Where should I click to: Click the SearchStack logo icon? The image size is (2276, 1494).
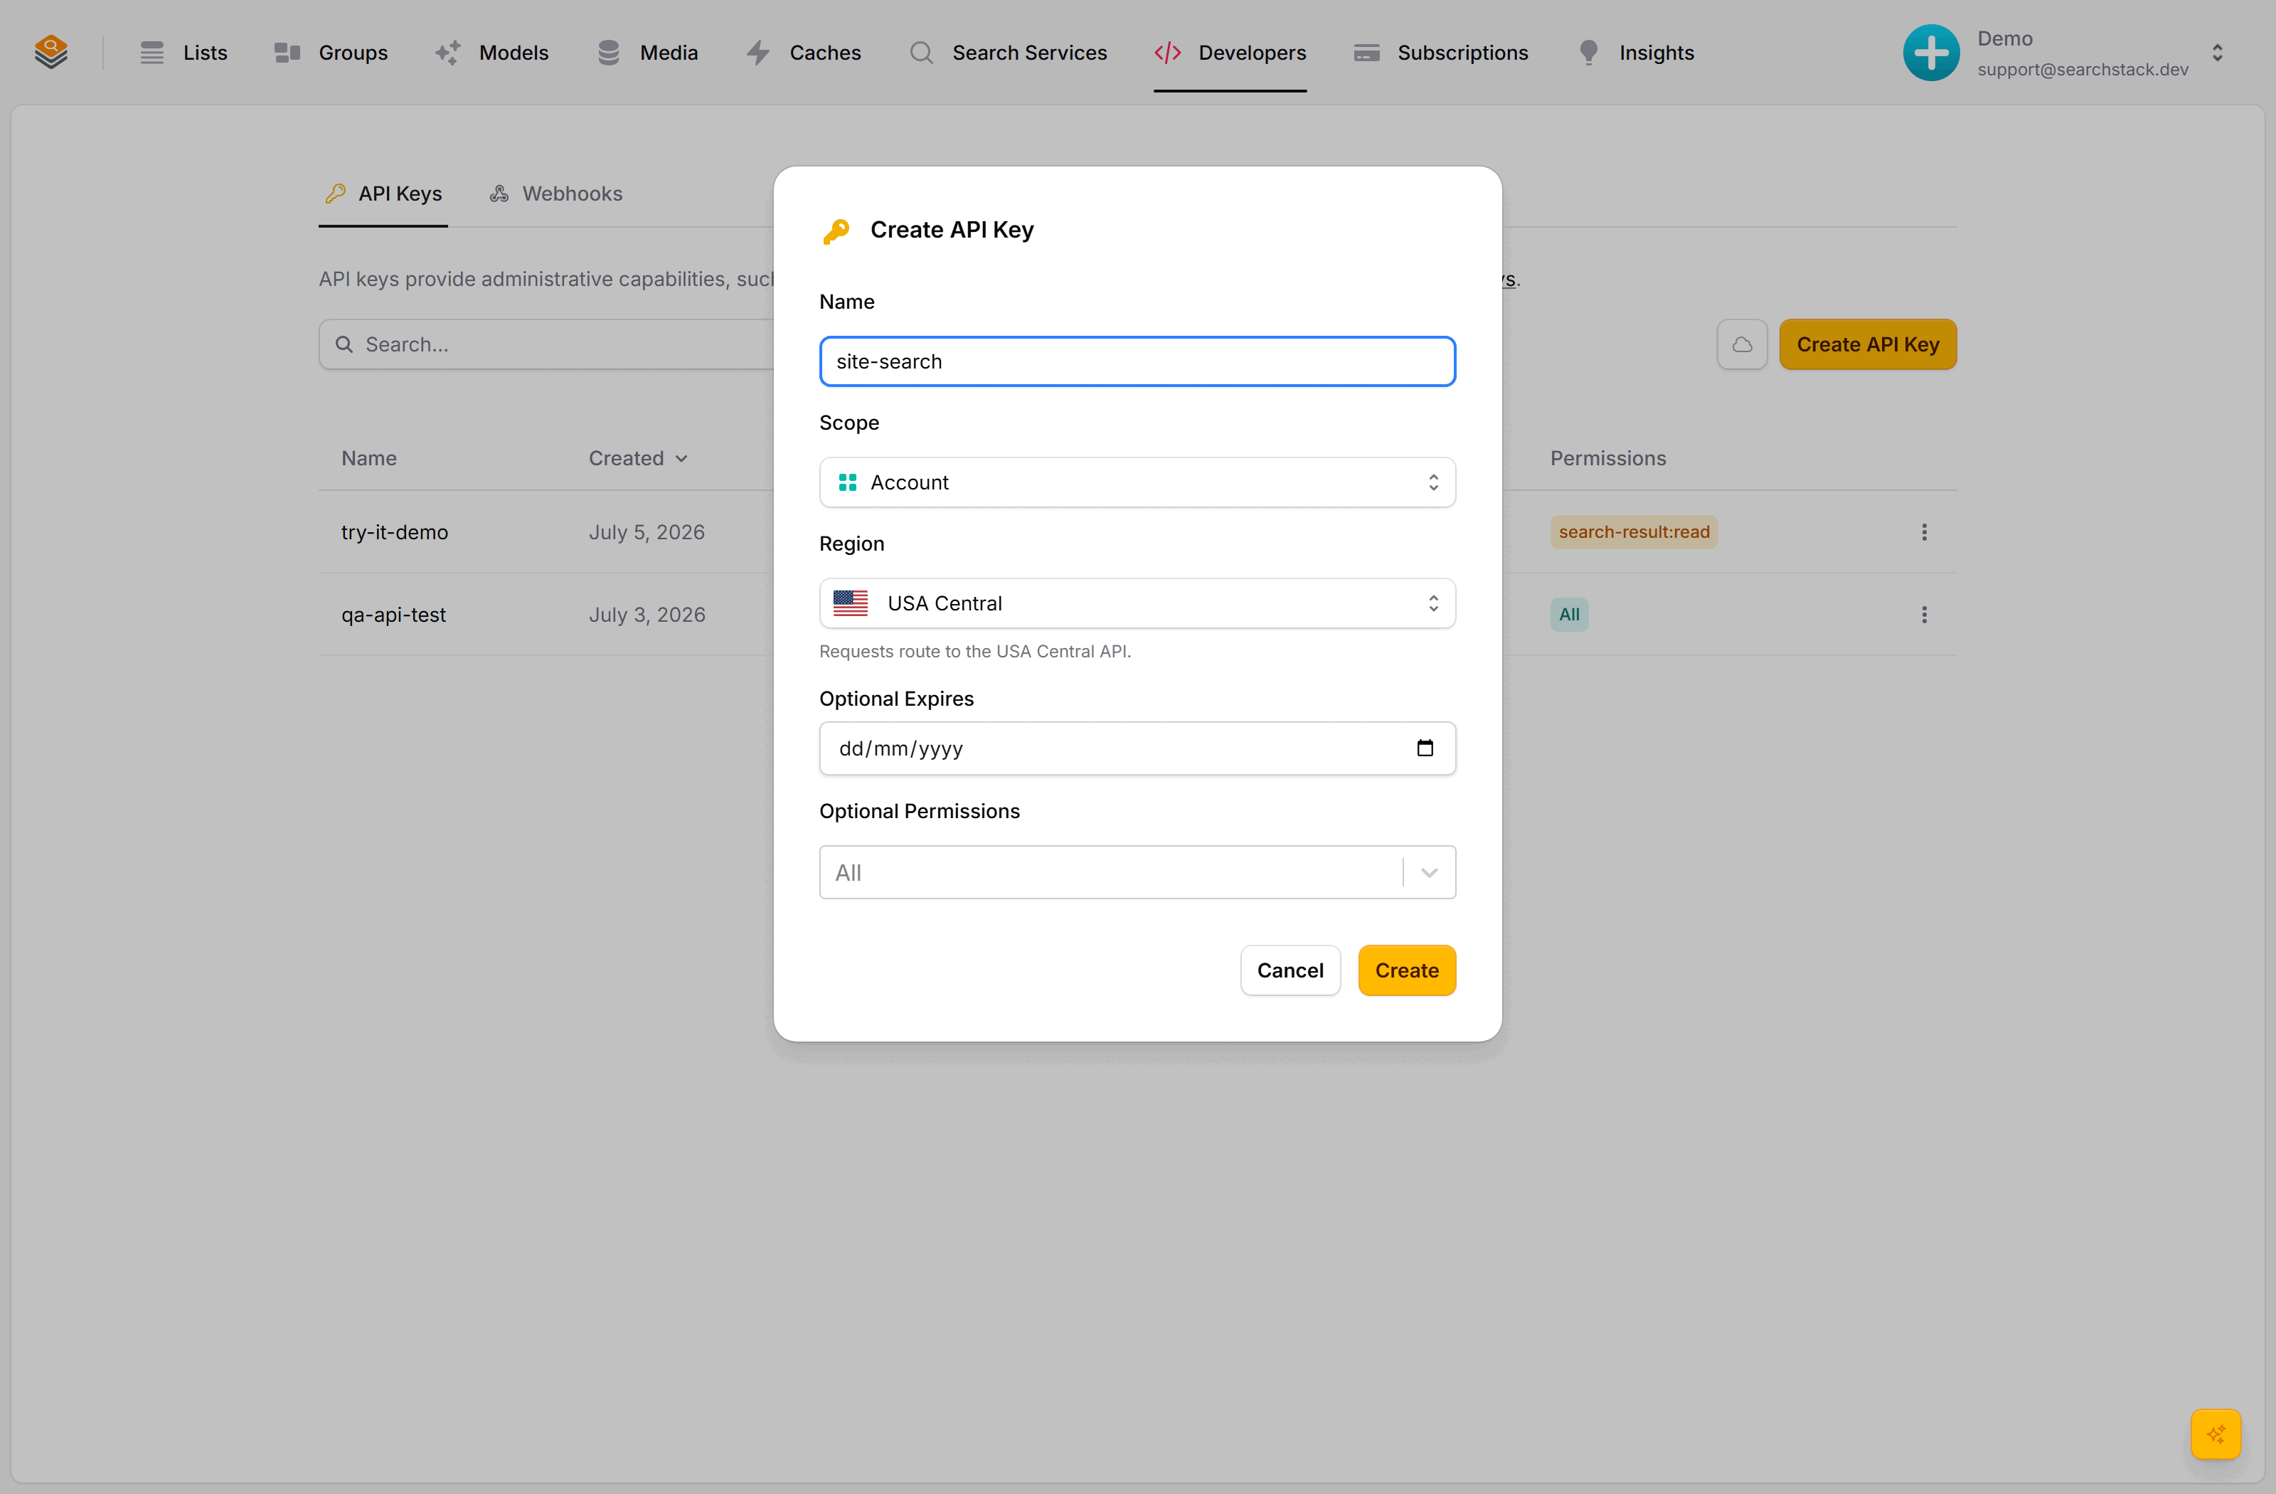[50, 52]
